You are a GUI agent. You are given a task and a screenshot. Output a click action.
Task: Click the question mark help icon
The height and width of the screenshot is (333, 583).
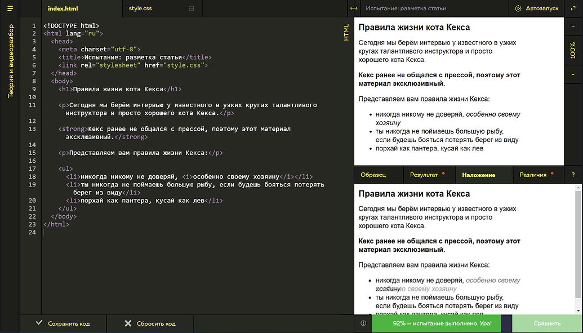573,175
